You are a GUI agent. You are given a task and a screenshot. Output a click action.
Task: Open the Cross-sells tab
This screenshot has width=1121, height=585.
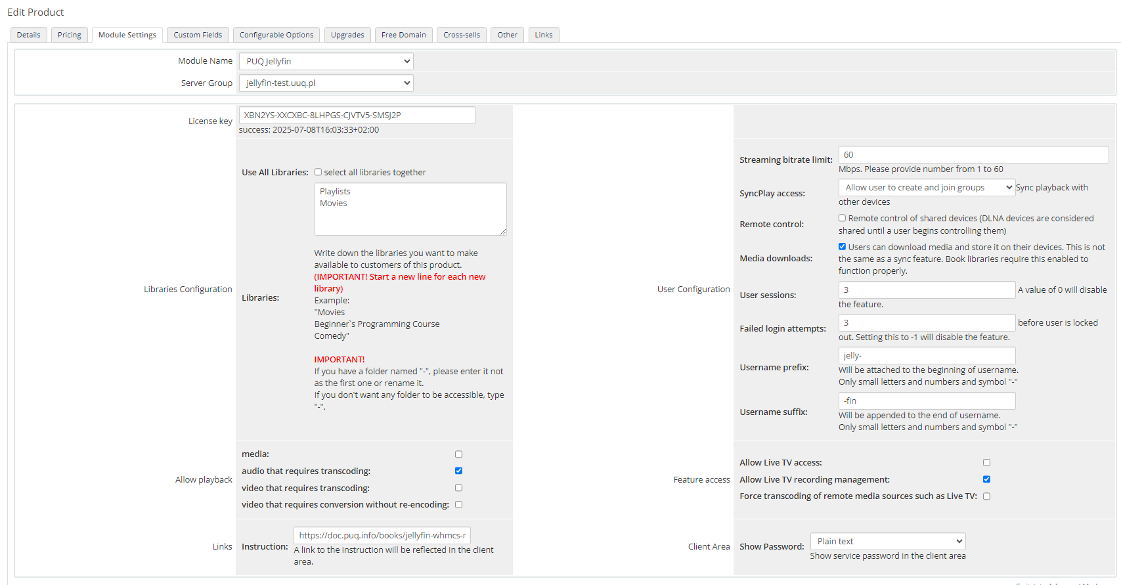(462, 35)
